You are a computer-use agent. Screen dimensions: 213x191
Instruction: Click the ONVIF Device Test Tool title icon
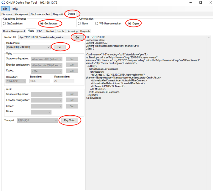tap(3, 2)
